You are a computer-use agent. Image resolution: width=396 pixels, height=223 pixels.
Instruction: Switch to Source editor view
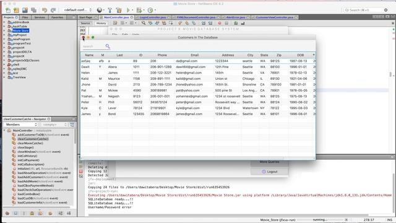(x=85, y=23)
